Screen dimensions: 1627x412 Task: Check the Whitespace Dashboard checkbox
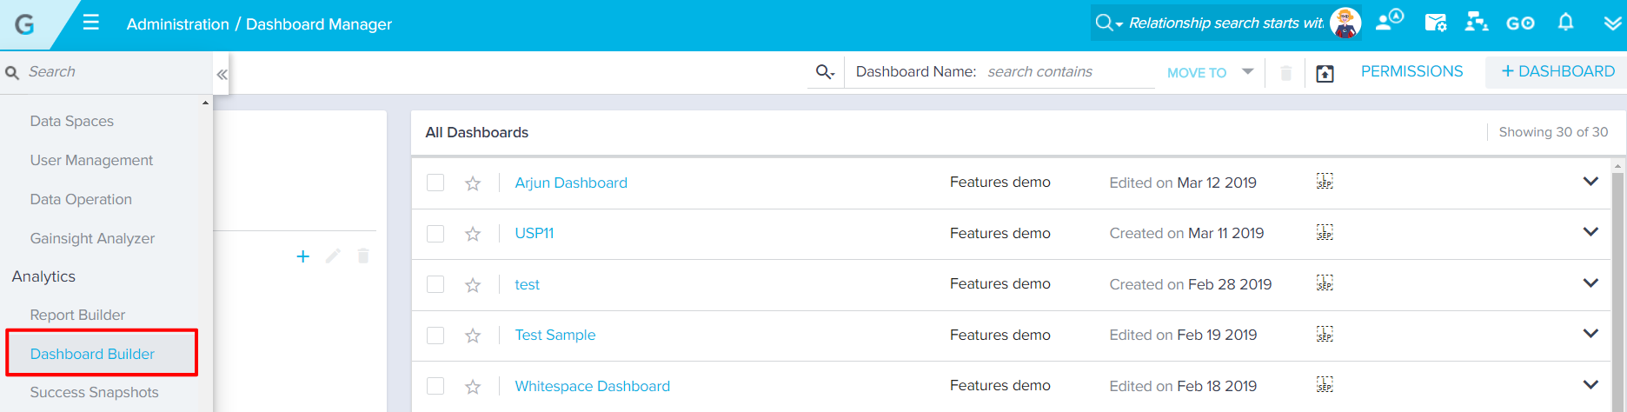point(435,386)
